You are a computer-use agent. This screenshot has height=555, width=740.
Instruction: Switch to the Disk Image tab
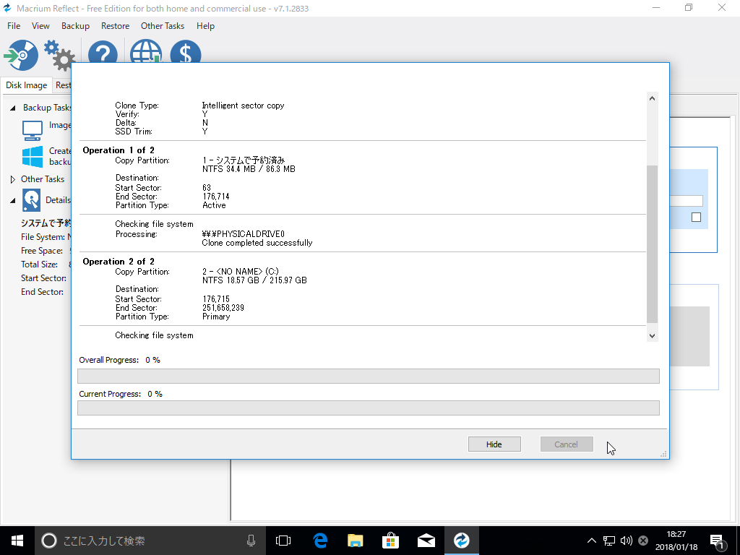[x=27, y=85]
